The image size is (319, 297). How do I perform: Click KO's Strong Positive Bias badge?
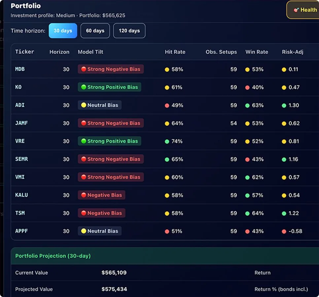tap(109, 87)
